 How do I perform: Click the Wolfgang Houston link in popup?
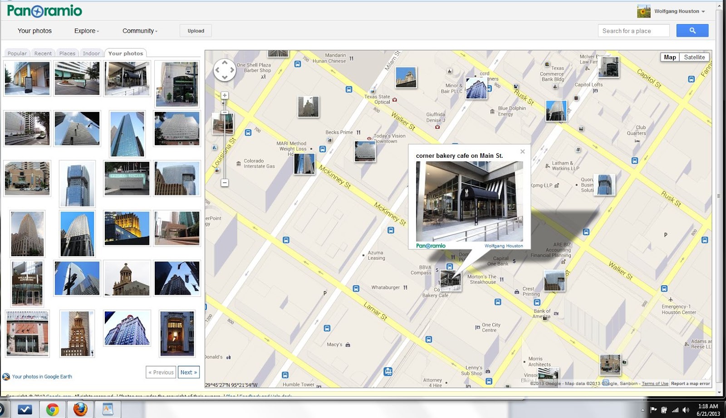(504, 246)
